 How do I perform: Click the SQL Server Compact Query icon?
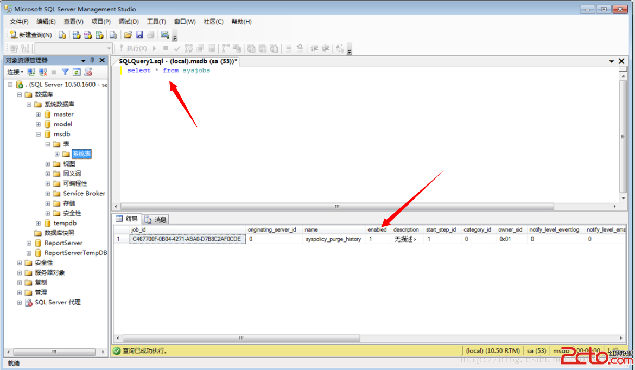coord(113,35)
